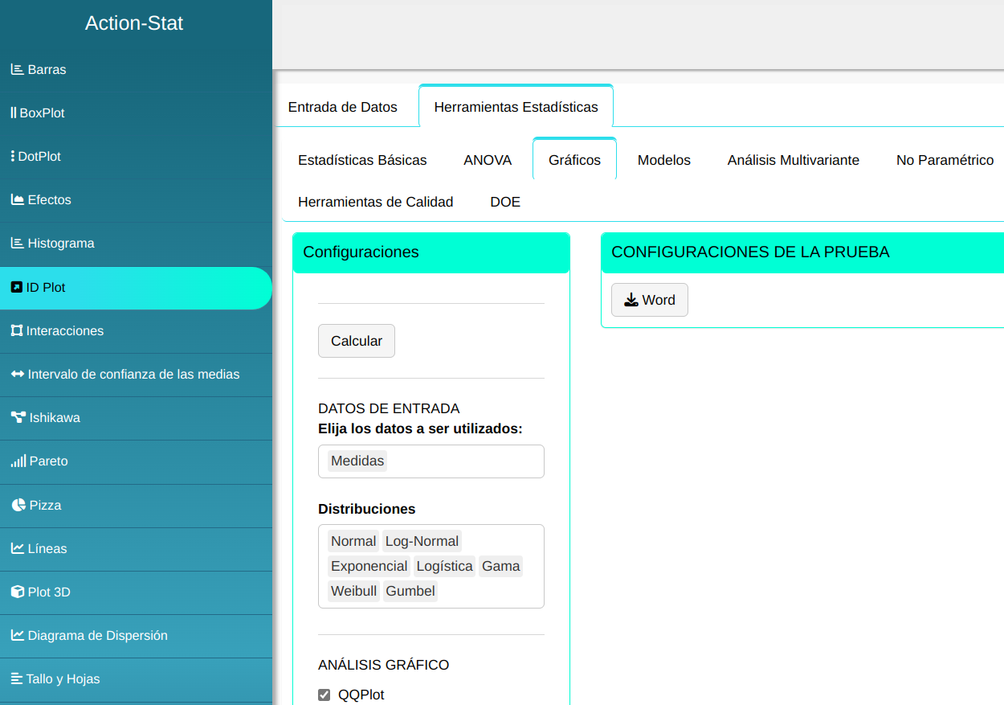Download results with the Word button

coord(649,300)
